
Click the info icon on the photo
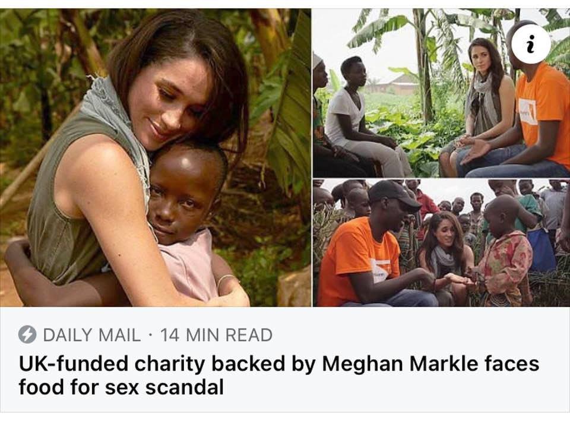[530, 44]
